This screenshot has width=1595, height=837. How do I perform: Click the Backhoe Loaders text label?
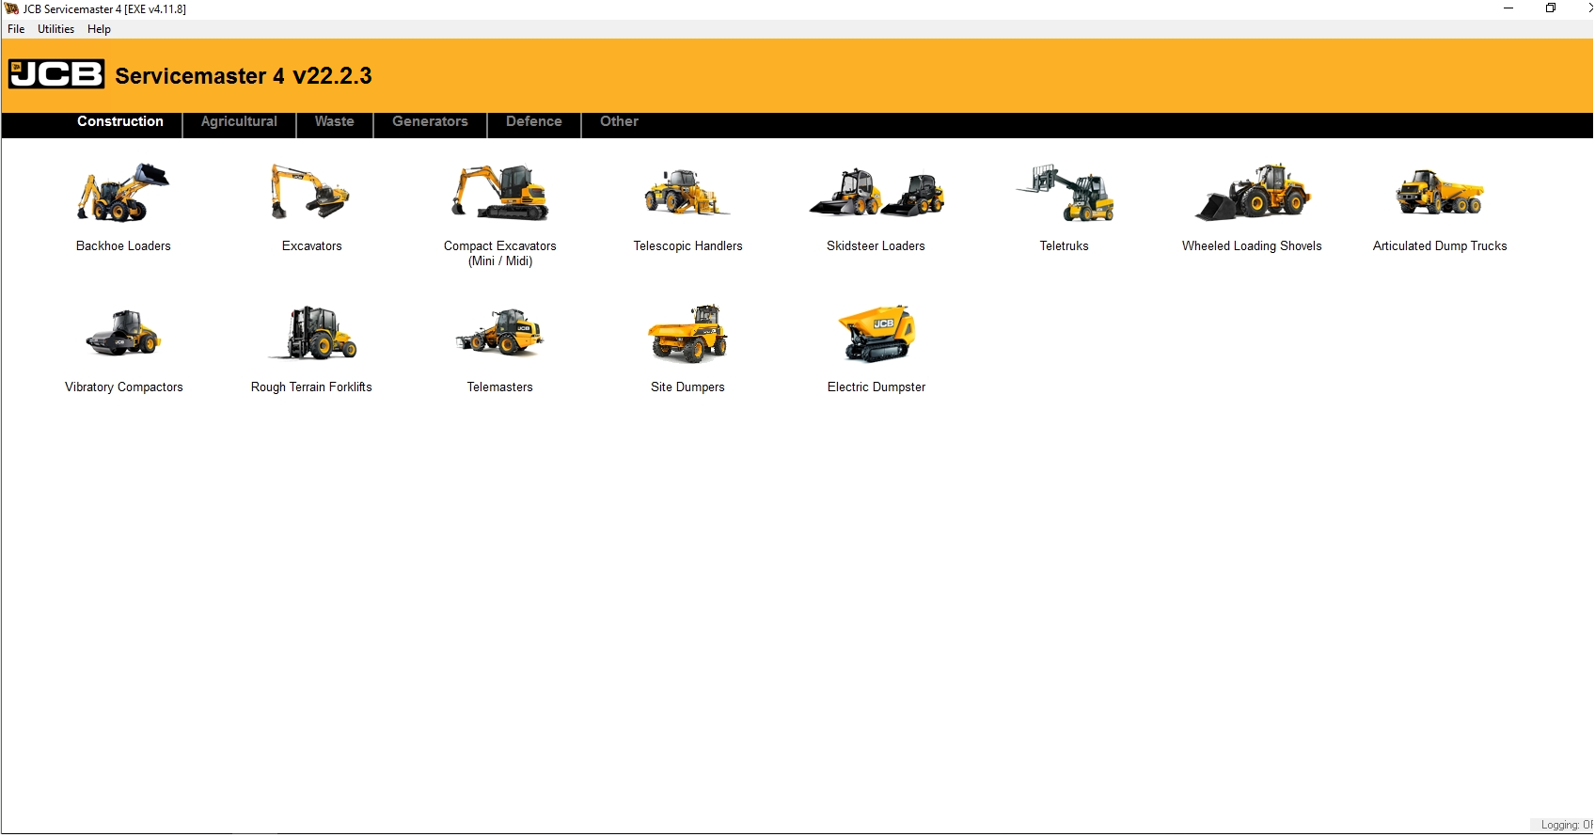point(123,246)
